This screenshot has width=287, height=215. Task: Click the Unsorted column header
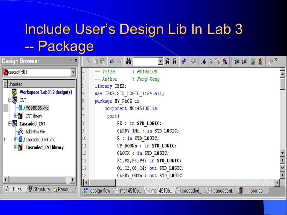pos(42,84)
